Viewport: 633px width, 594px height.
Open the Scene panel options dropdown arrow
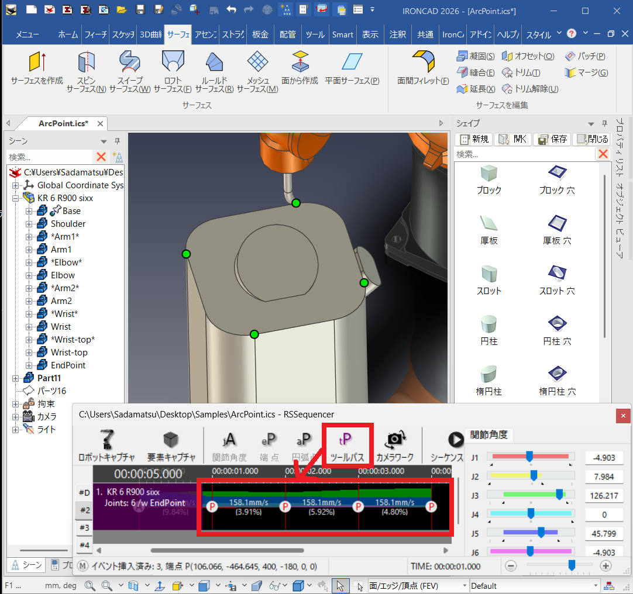click(x=104, y=141)
